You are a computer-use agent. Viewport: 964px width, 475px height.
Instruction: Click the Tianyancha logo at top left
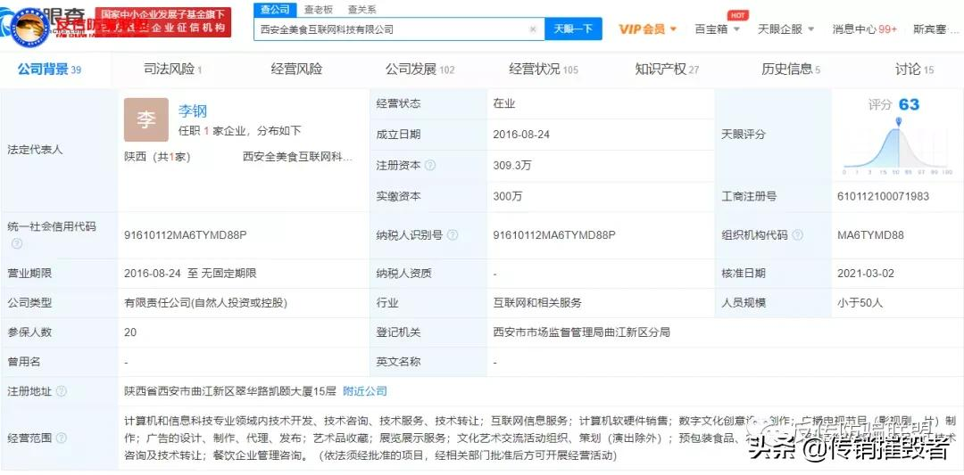(x=43, y=25)
